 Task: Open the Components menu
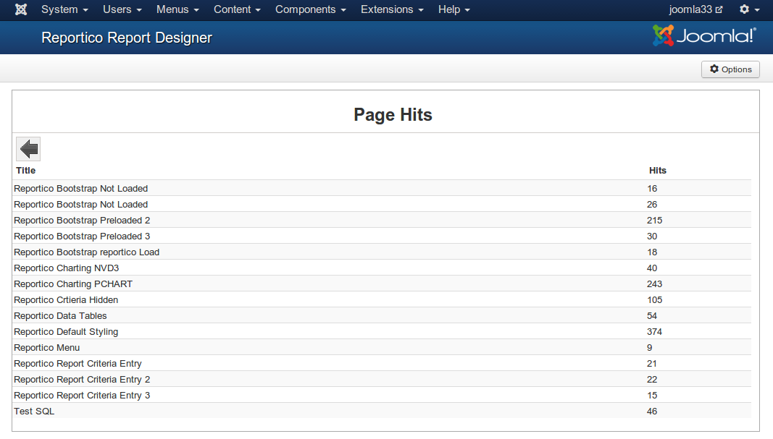point(311,9)
